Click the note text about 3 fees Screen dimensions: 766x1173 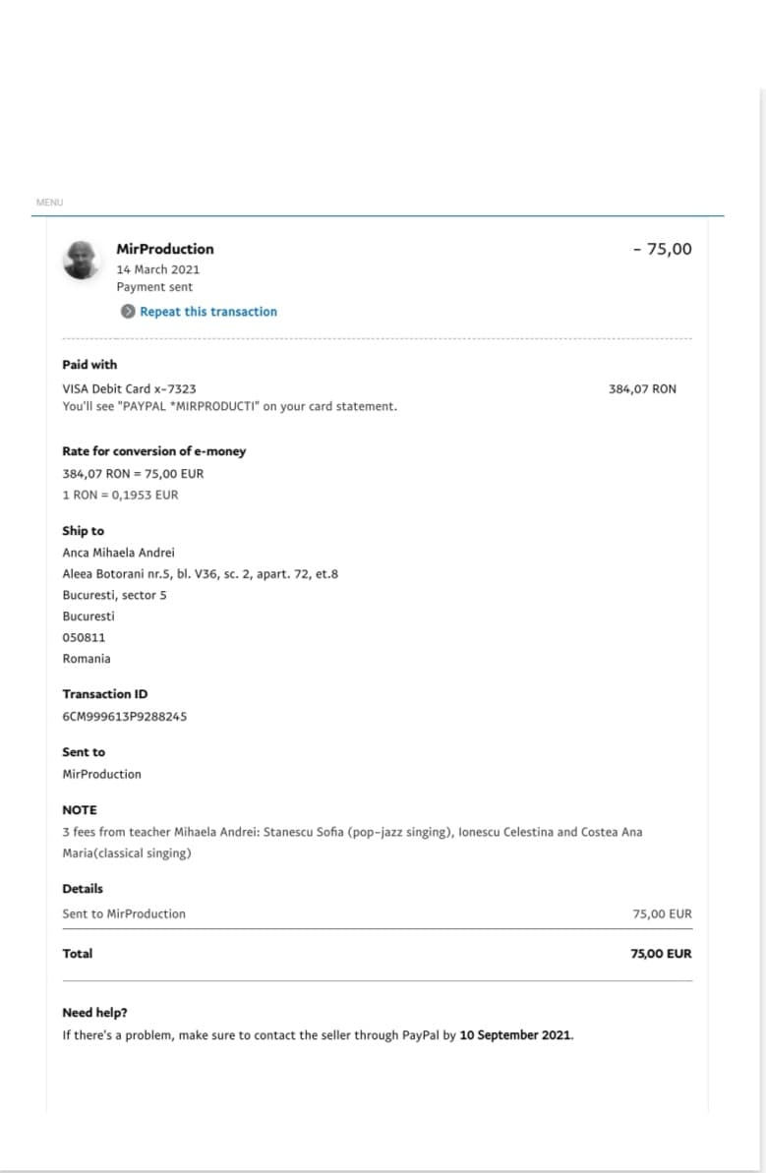point(351,832)
